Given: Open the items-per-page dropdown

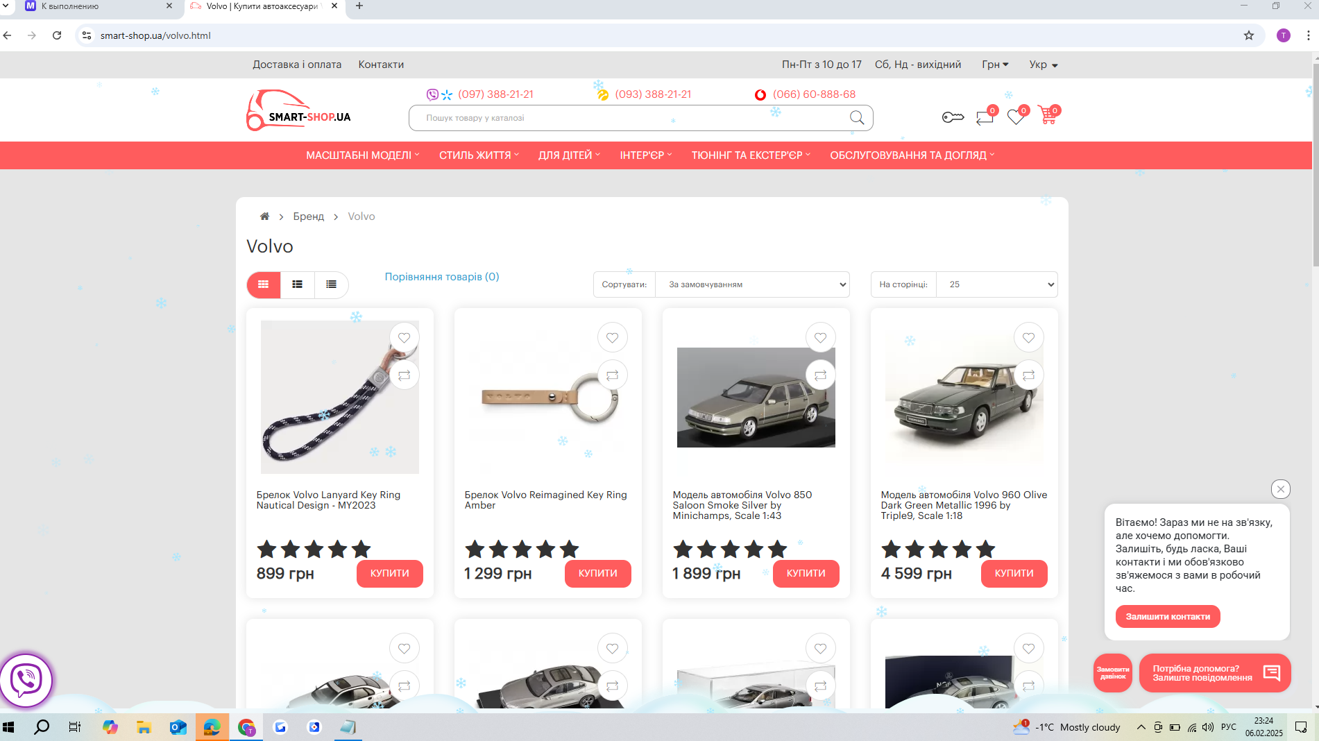Looking at the screenshot, I should pyautogui.click(x=997, y=284).
